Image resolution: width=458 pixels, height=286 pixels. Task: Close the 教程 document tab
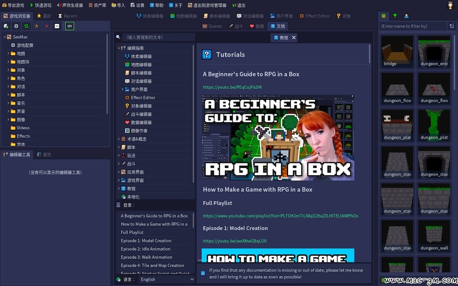pyautogui.click(x=294, y=38)
